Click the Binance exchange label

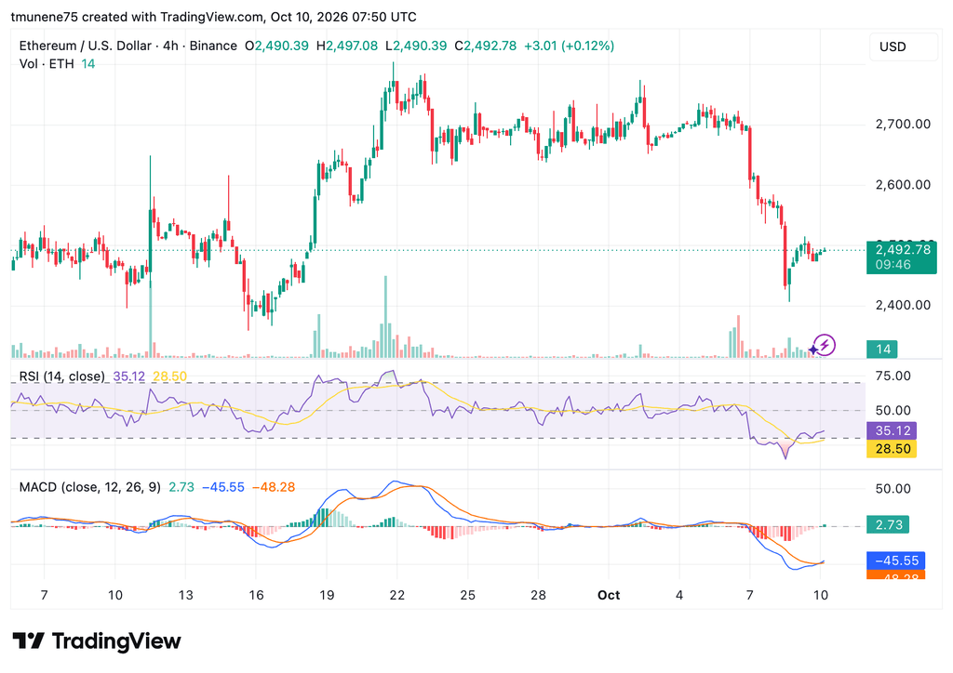point(213,46)
